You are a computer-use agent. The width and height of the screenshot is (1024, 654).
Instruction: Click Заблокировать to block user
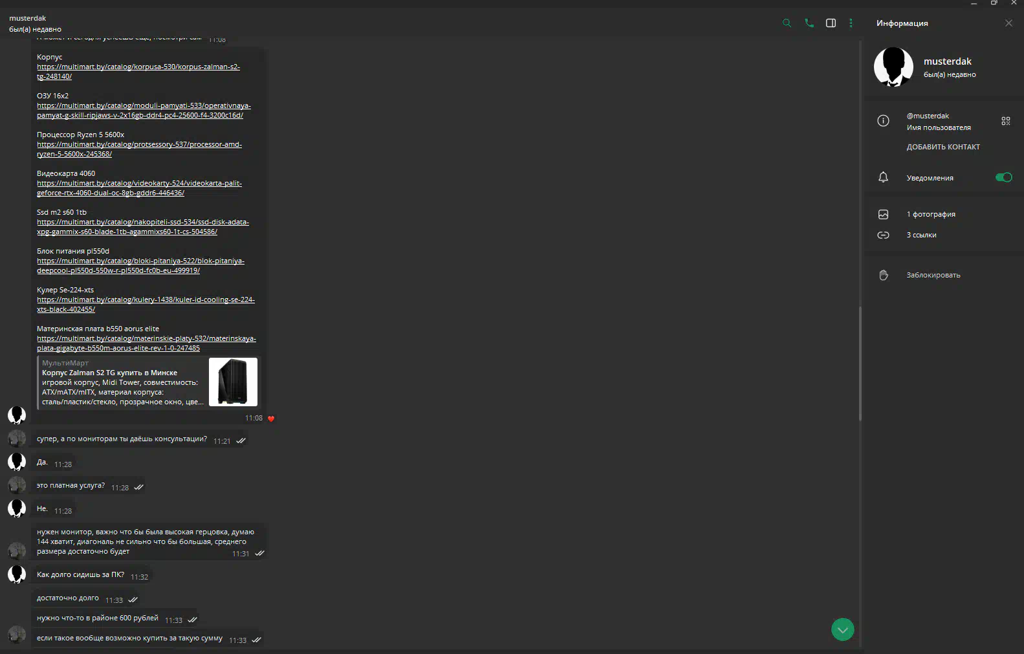coord(933,275)
